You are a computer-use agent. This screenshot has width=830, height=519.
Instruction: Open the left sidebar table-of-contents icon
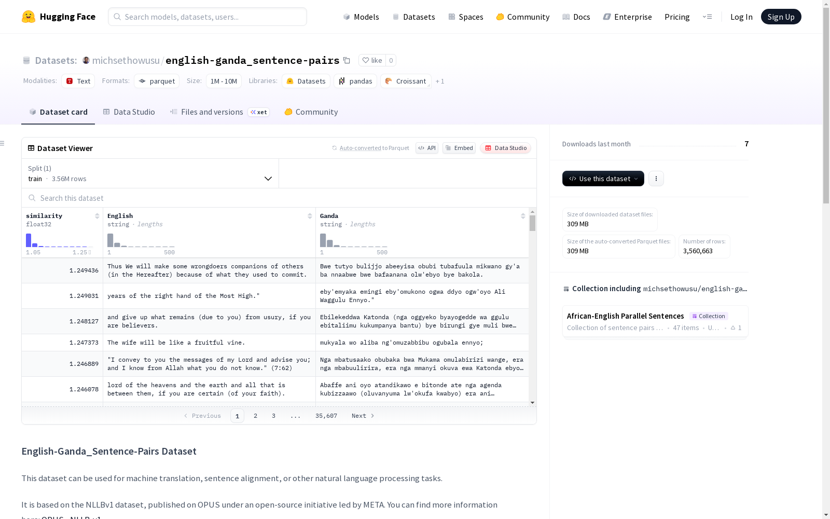tap(3, 143)
